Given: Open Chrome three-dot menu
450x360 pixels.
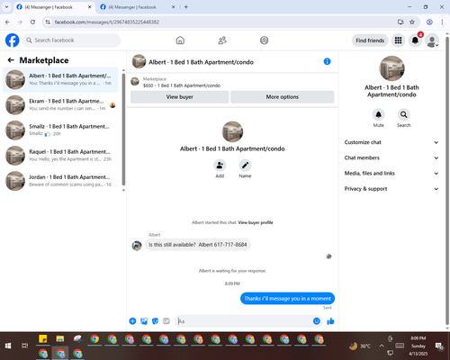Looking at the screenshot, I should pyautogui.click(x=442, y=22).
